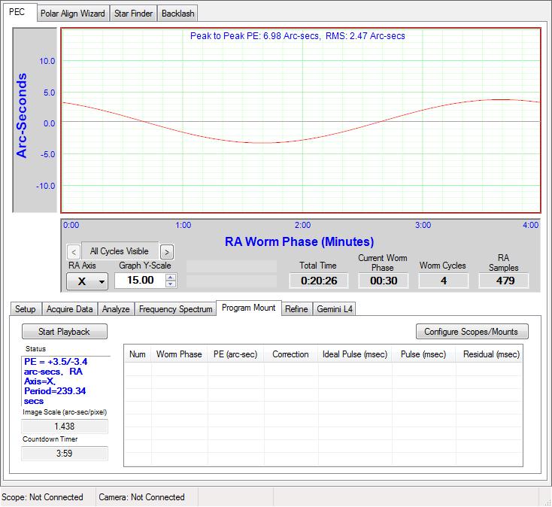Click the Total Time value 0:20:26
The width and height of the screenshot is (552, 507).
pyautogui.click(x=319, y=281)
